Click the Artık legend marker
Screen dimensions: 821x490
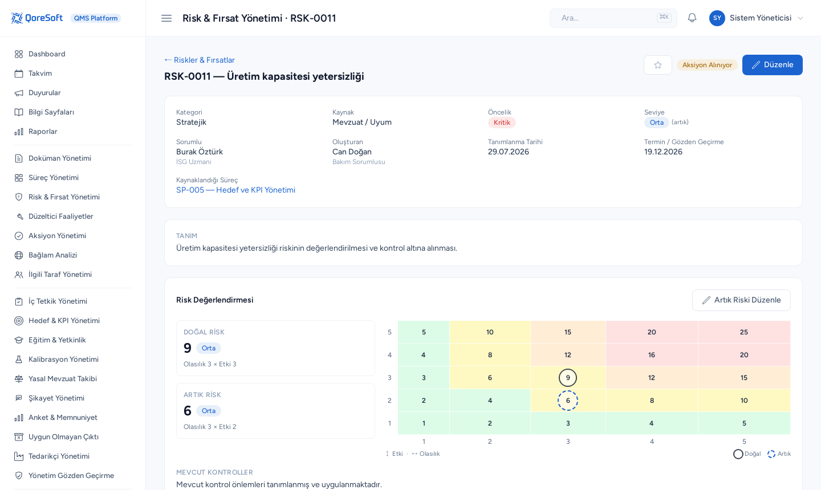[771, 454]
